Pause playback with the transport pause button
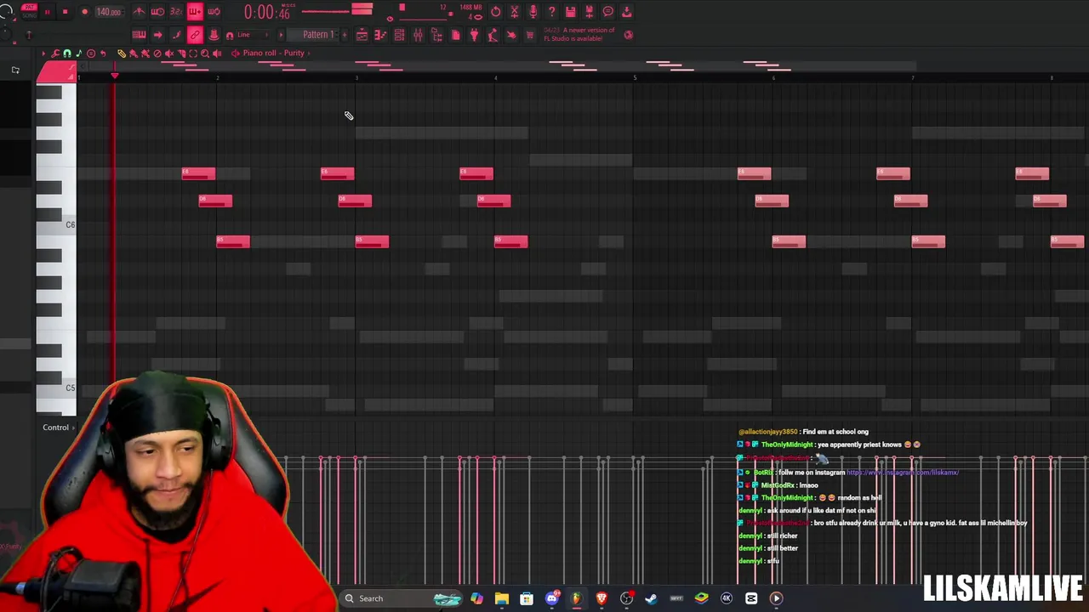1089x612 pixels. [47, 12]
